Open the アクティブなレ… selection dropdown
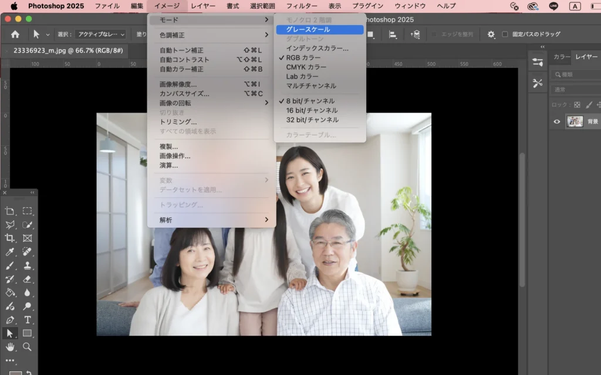Image resolution: width=601 pixels, height=375 pixels. point(100,35)
